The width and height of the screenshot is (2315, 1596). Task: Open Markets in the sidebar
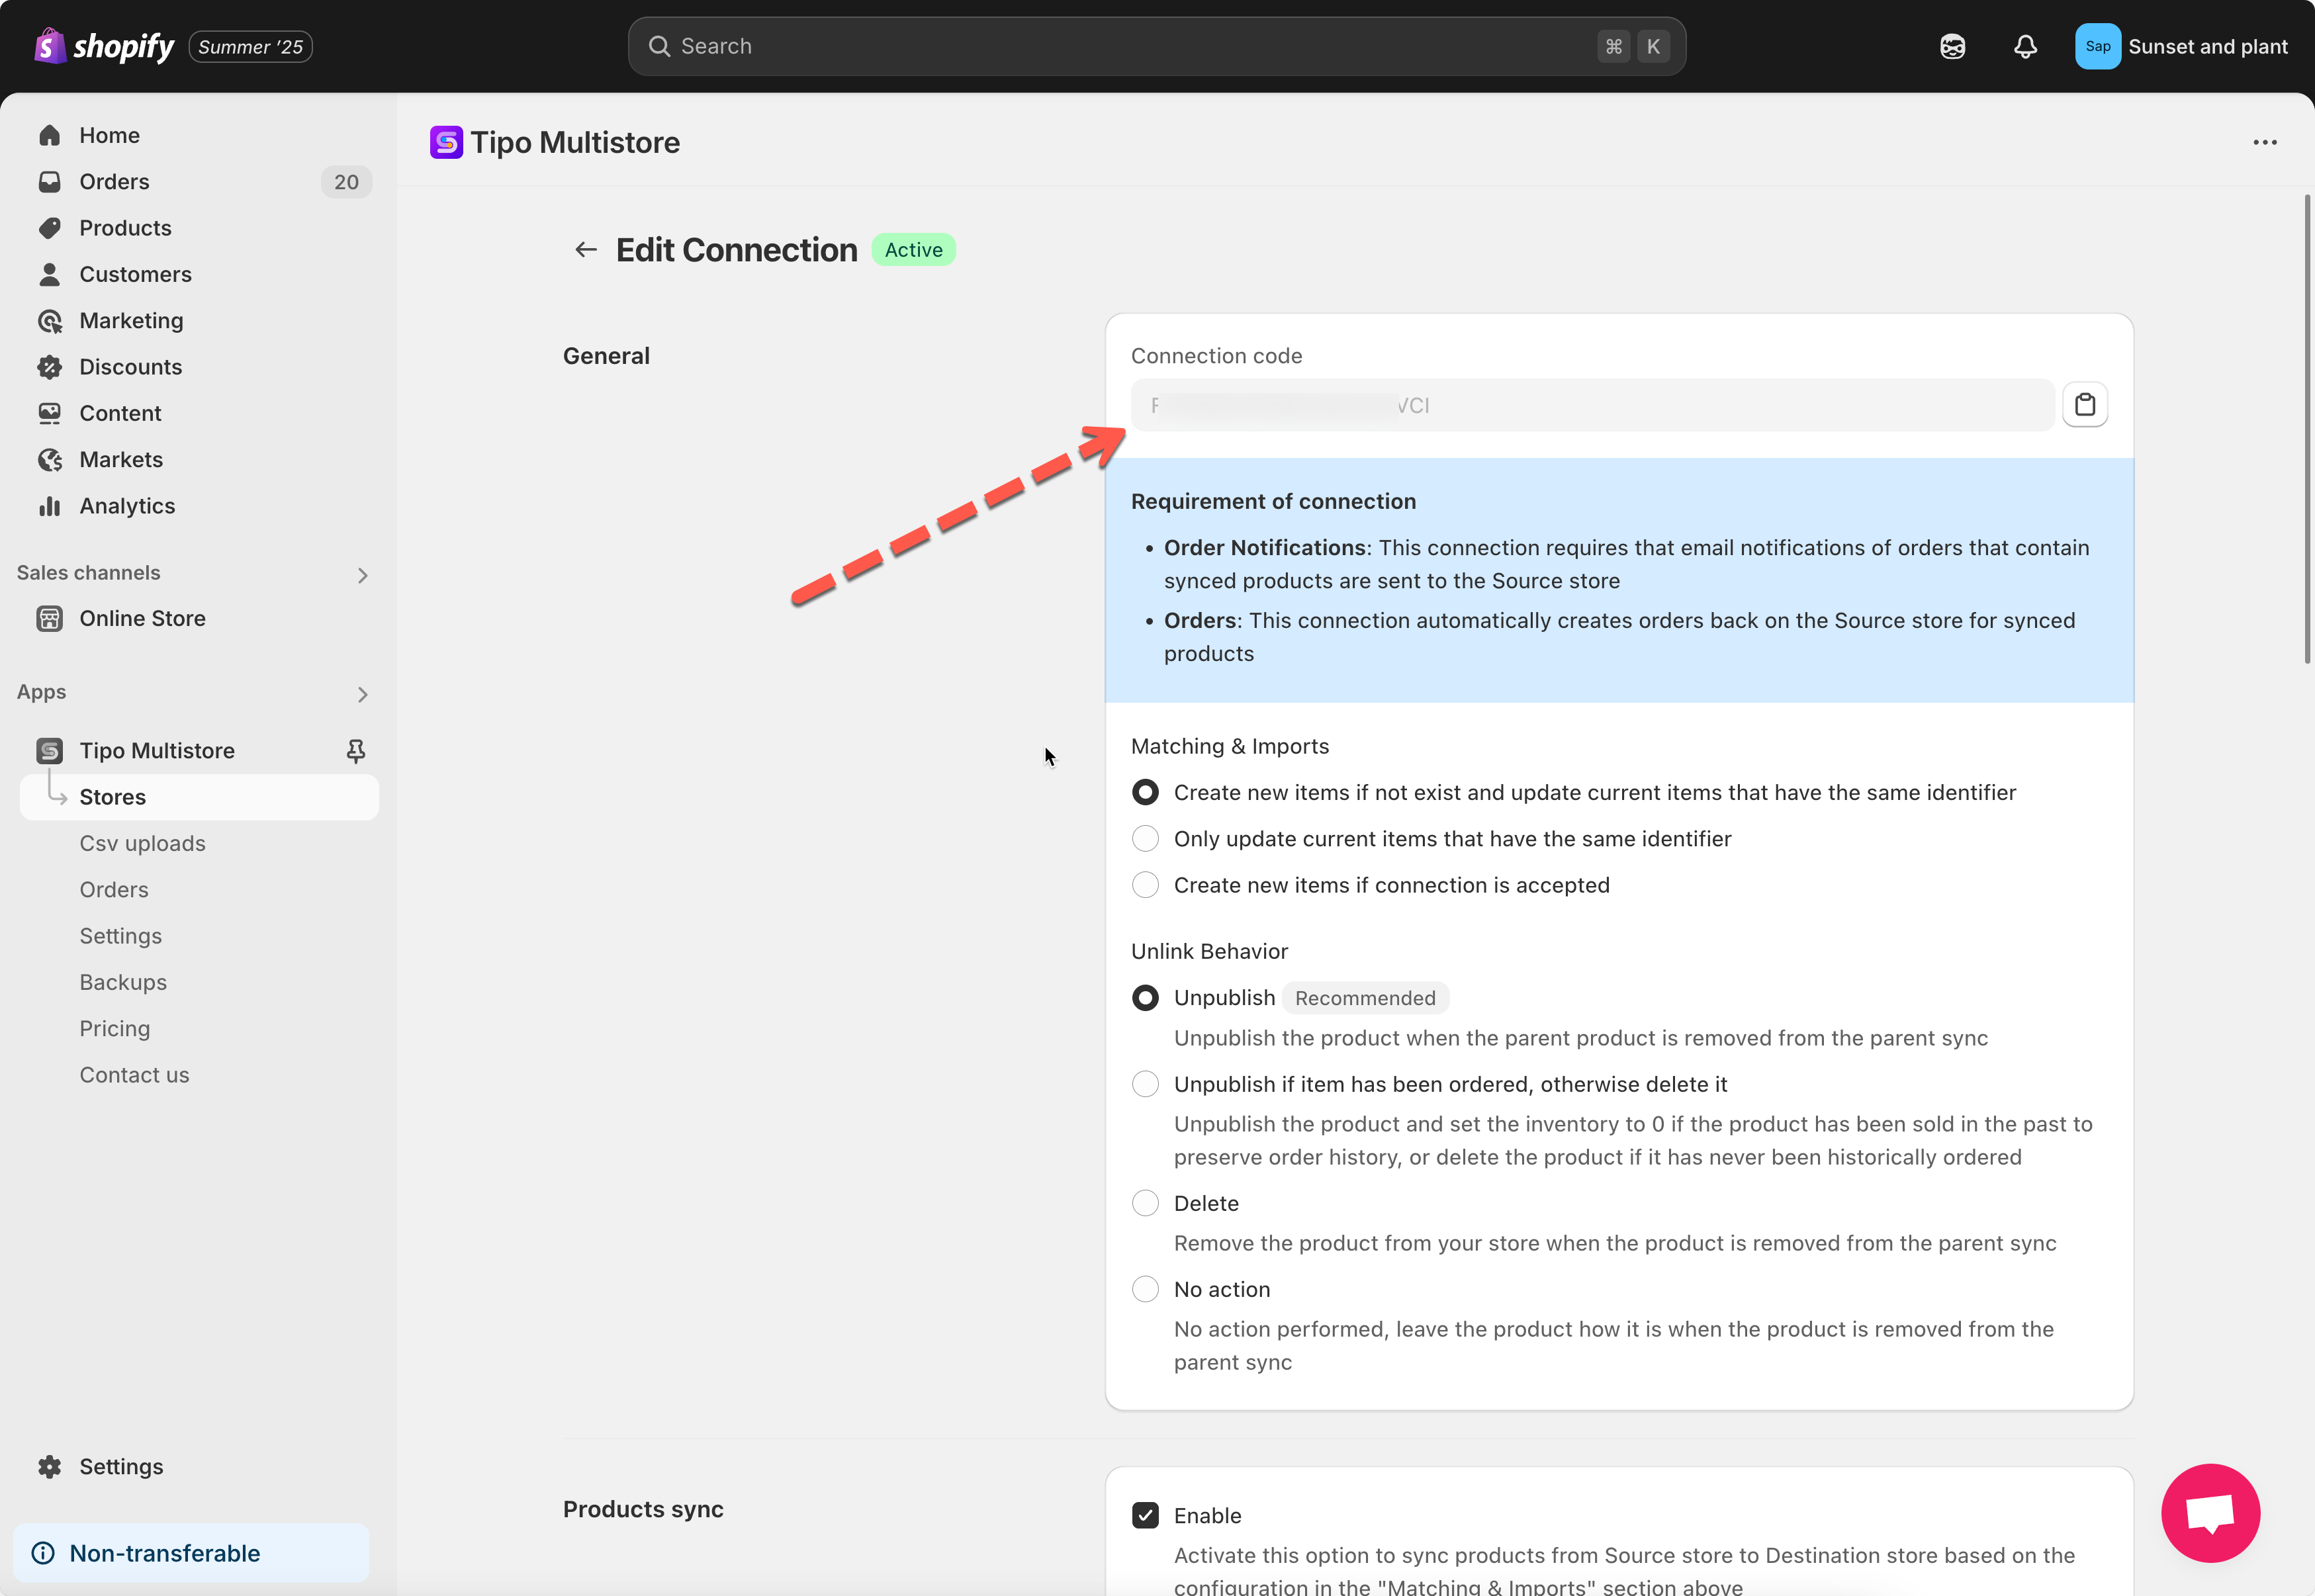[x=199, y=459]
